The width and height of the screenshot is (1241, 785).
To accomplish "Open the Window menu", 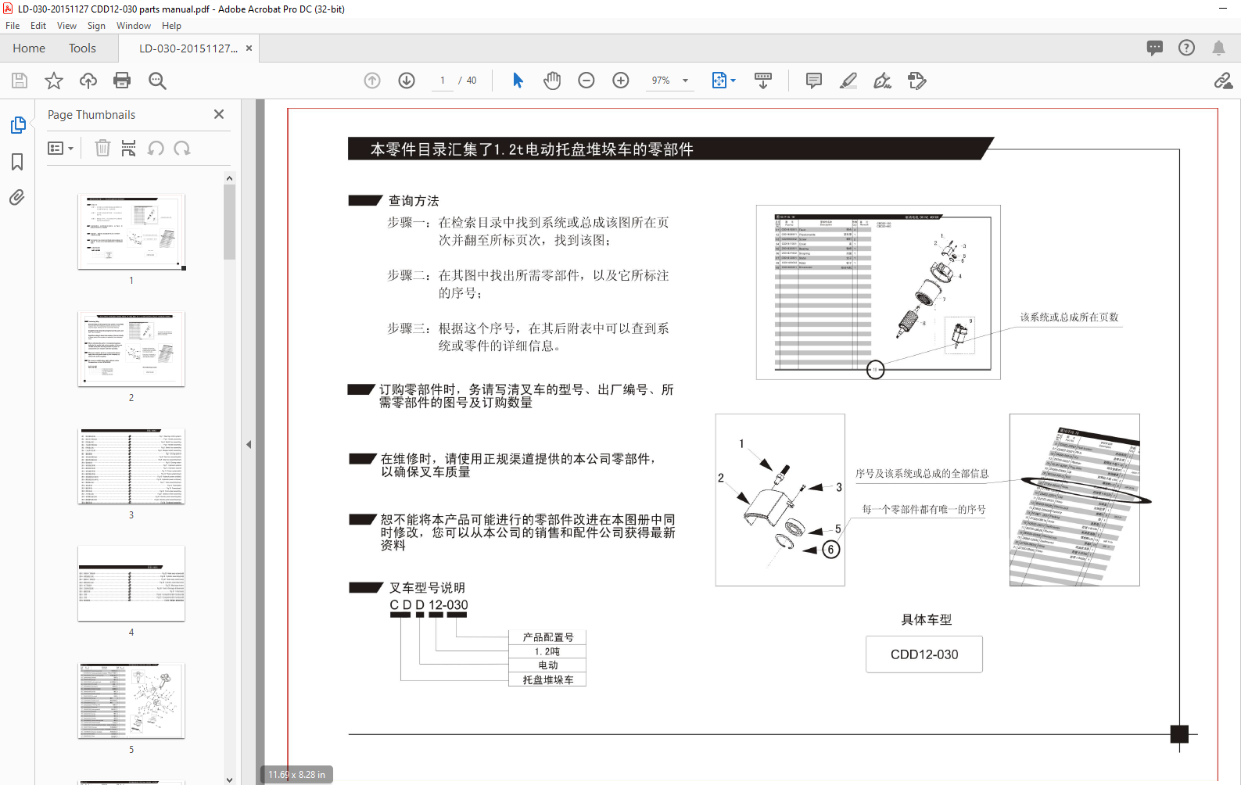I will tap(134, 26).
